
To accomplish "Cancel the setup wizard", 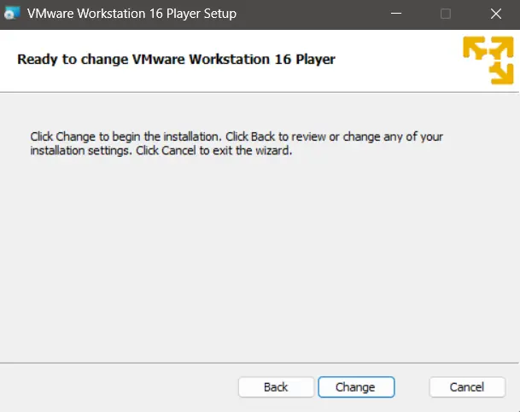I will (467, 387).
